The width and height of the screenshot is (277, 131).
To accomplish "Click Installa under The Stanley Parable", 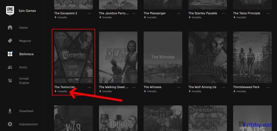I will 196,17.
